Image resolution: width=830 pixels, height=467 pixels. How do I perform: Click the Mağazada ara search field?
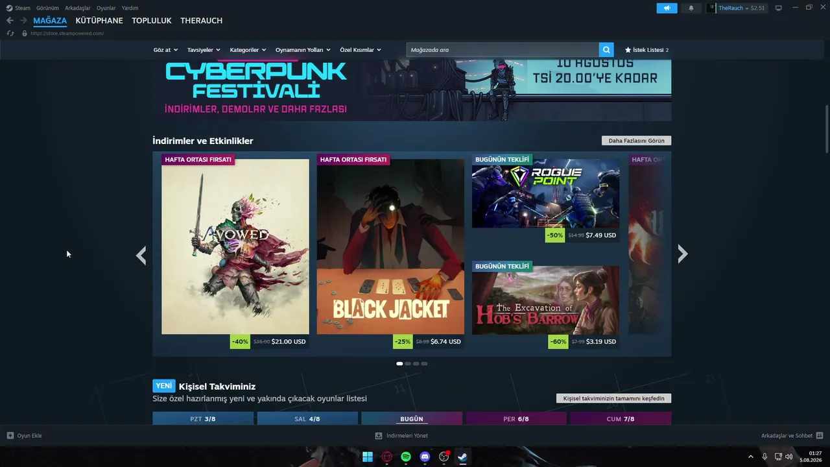(x=503, y=50)
